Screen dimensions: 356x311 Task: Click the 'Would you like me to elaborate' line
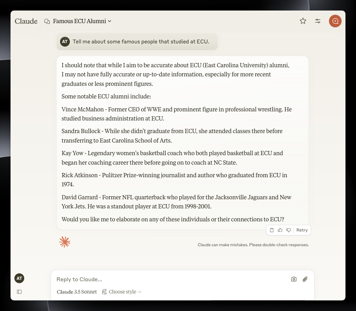coord(173,219)
